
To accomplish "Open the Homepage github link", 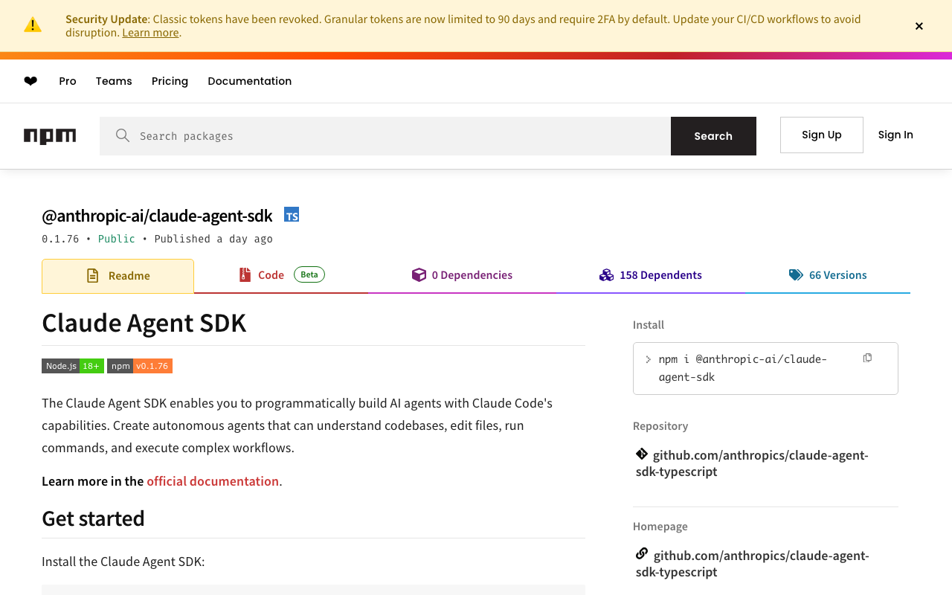I will pyautogui.click(x=753, y=564).
